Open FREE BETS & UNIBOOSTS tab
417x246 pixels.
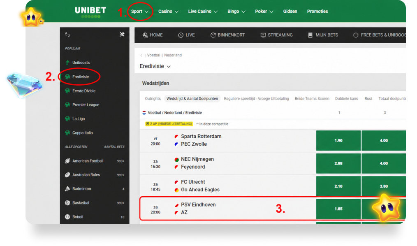(380, 35)
